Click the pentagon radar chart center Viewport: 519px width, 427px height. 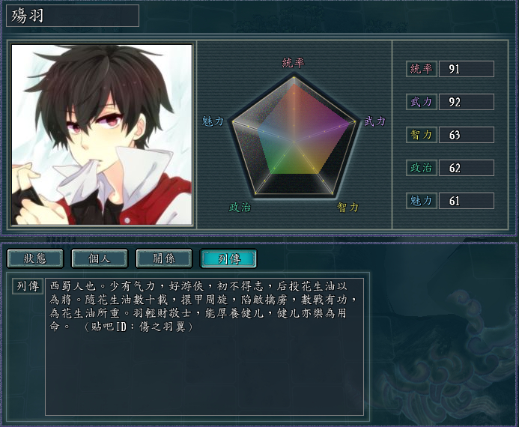coord(294,142)
